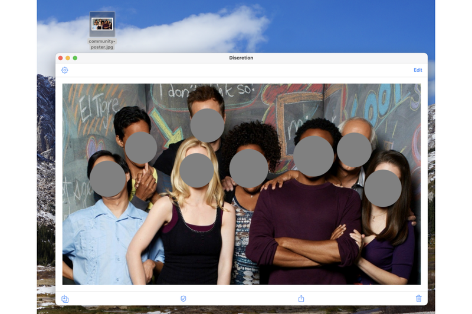Close the Discretion window

(x=60, y=58)
